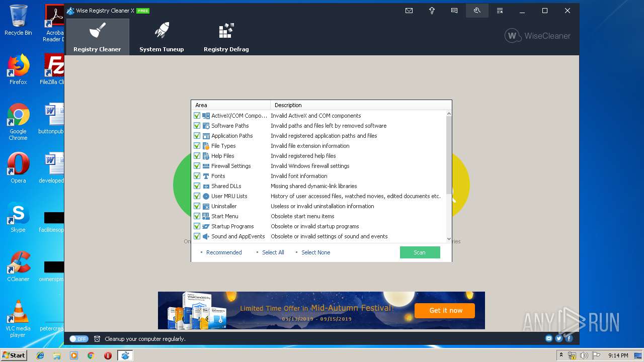Uncheck the User MRU Lists checkbox
This screenshot has height=362, width=644.
pyautogui.click(x=197, y=196)
